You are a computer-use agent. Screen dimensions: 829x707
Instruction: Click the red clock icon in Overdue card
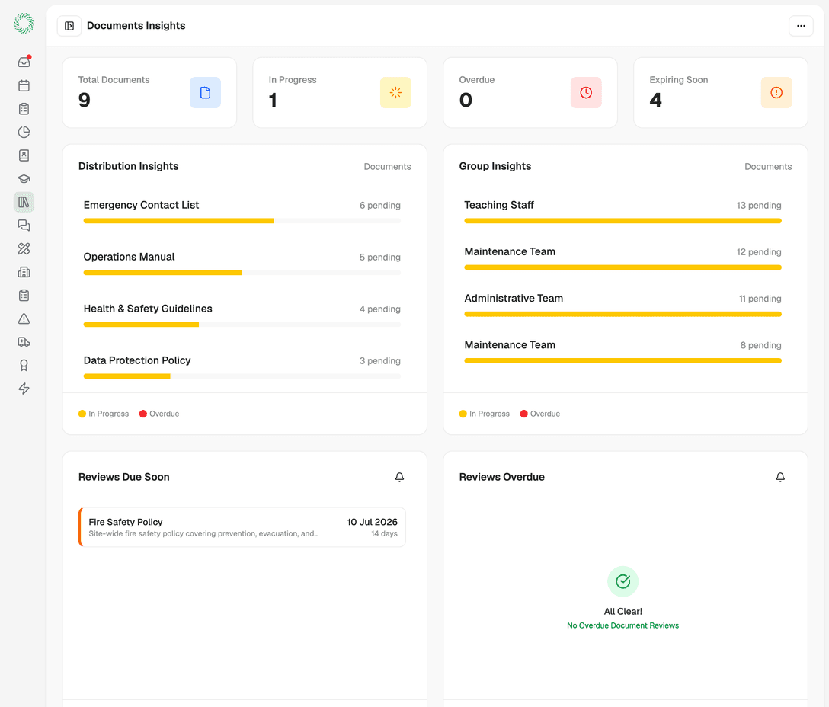(x=586, y=92)
